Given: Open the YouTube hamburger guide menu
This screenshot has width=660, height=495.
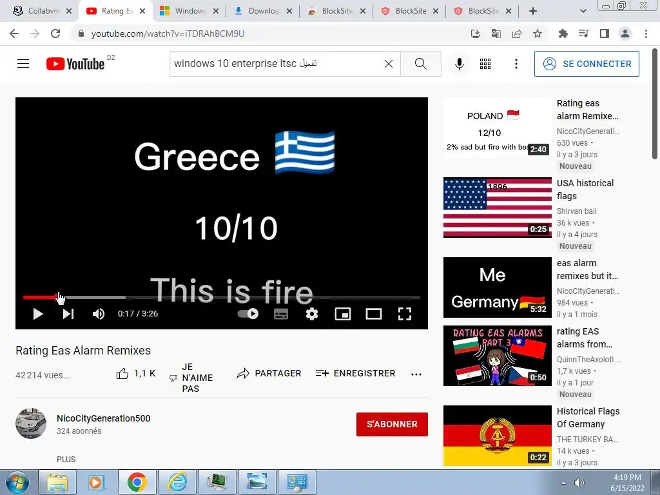Looking at the screenshot, I should click(23, 64).
